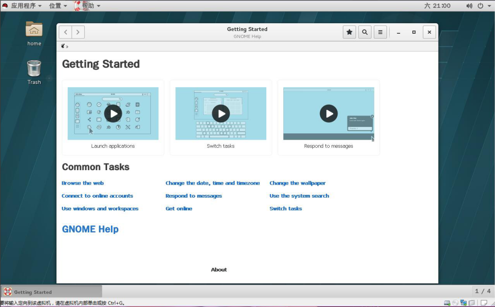
Task: Open Use the system search link
Action: [299, 196]
